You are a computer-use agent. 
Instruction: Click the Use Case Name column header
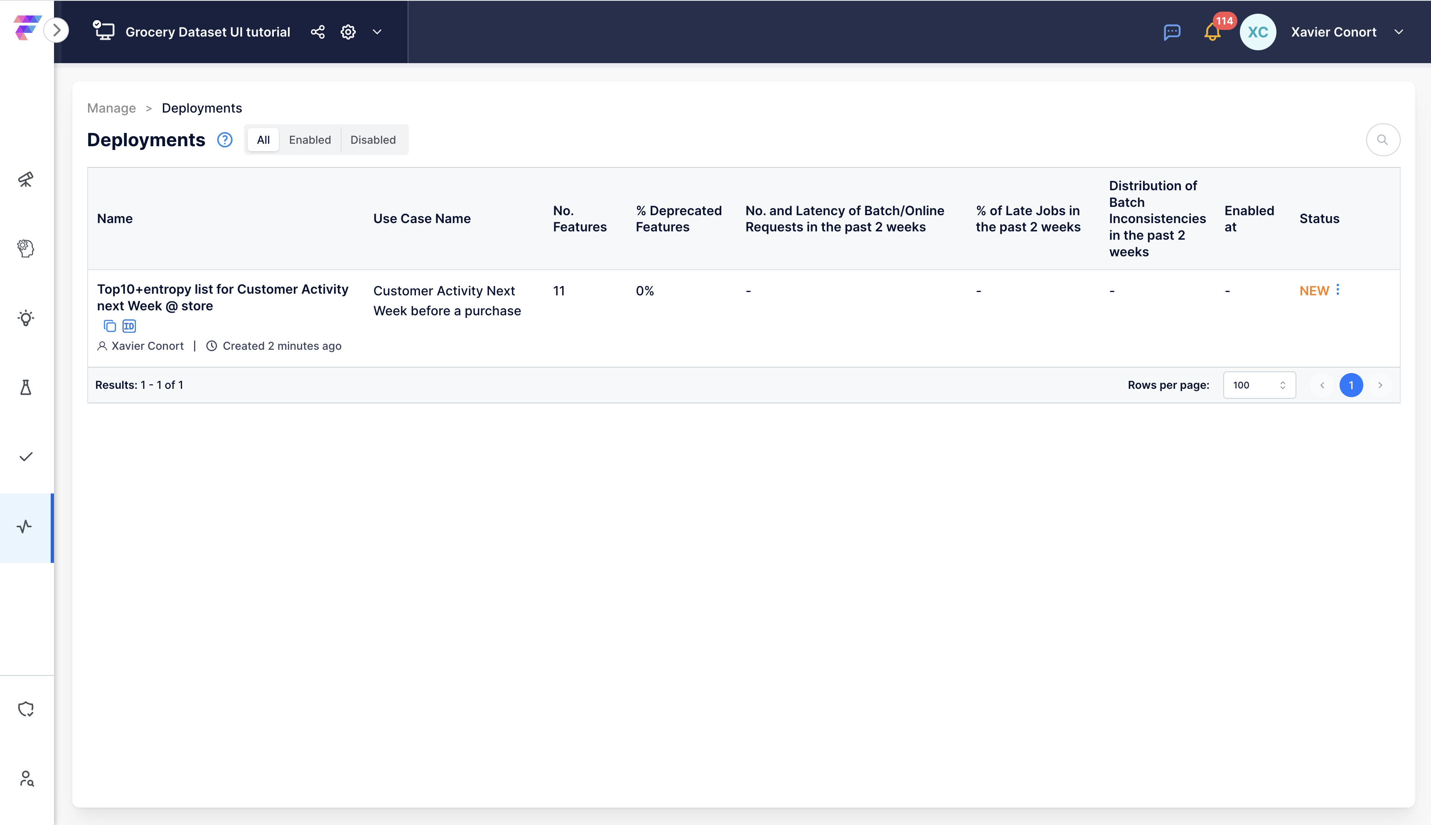pos(422,219)
